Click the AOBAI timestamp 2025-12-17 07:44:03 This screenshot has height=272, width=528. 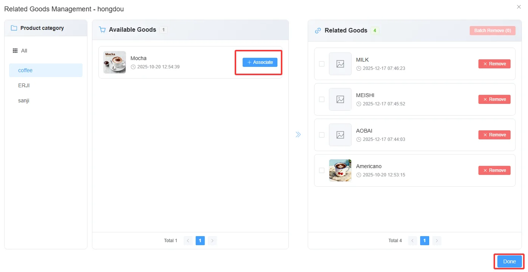[384, 139]
